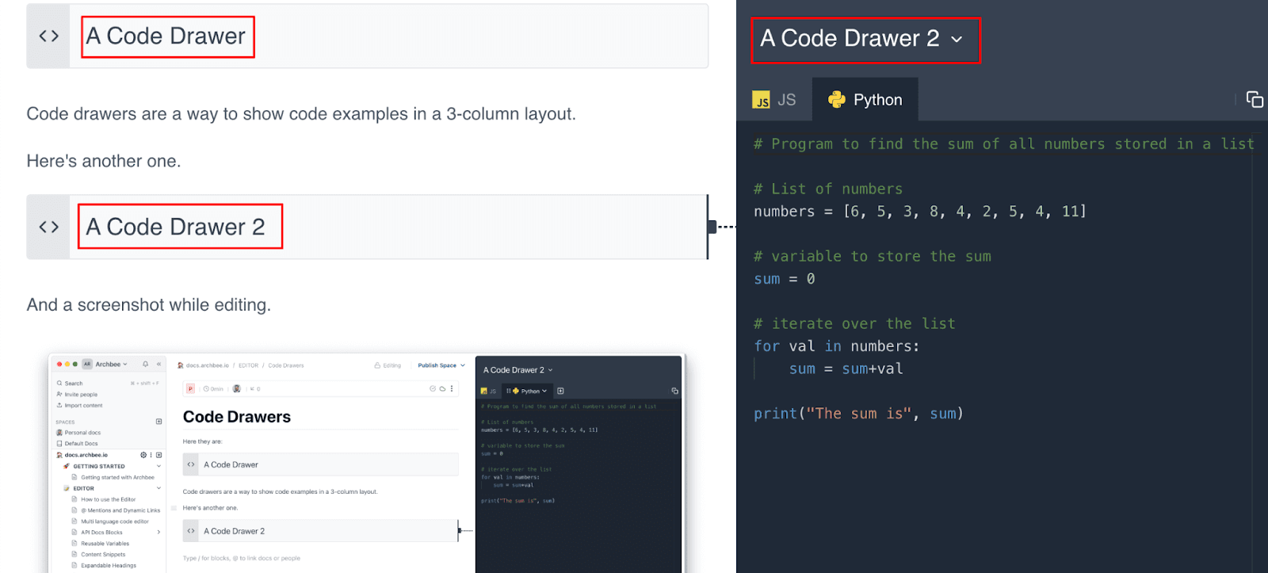Click the red P document icon in embedded toolbar
The height and width of the screenshot is (573, 1268).
(x=190, y=389)
